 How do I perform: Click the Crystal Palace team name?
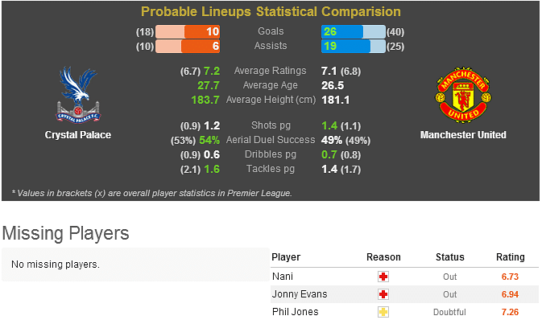tap(78, 135)
